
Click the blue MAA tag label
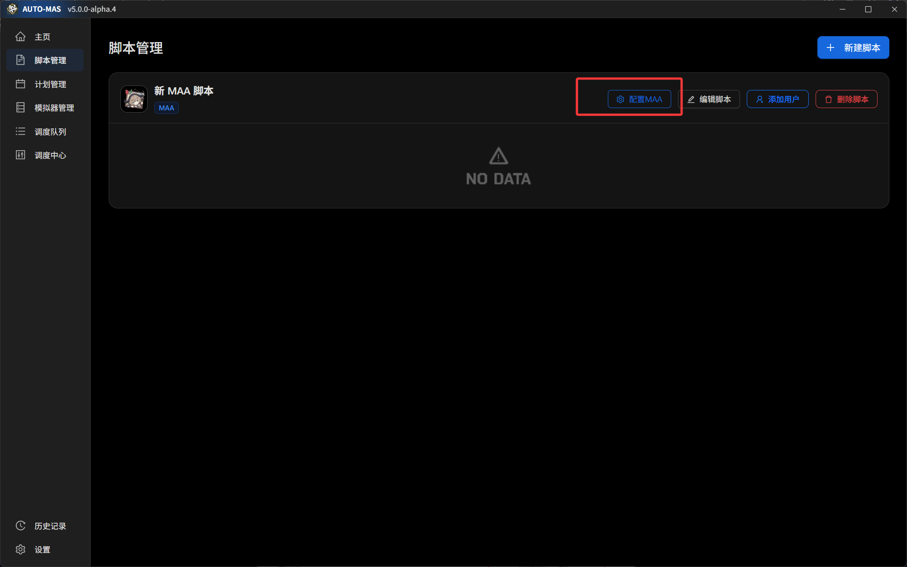[x=166, y=108]
